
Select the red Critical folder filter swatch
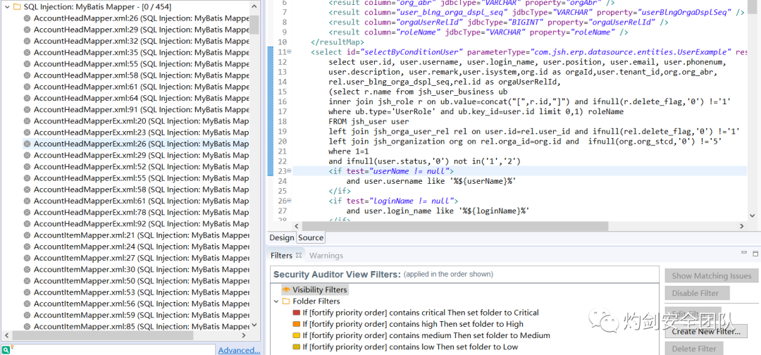(x=297, y=313)
